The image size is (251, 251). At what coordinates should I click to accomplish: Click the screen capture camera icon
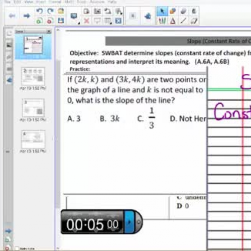click(97, 12)
